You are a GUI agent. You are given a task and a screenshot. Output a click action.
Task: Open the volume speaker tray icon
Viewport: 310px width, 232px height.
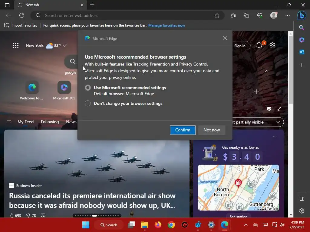click(282, 225)
